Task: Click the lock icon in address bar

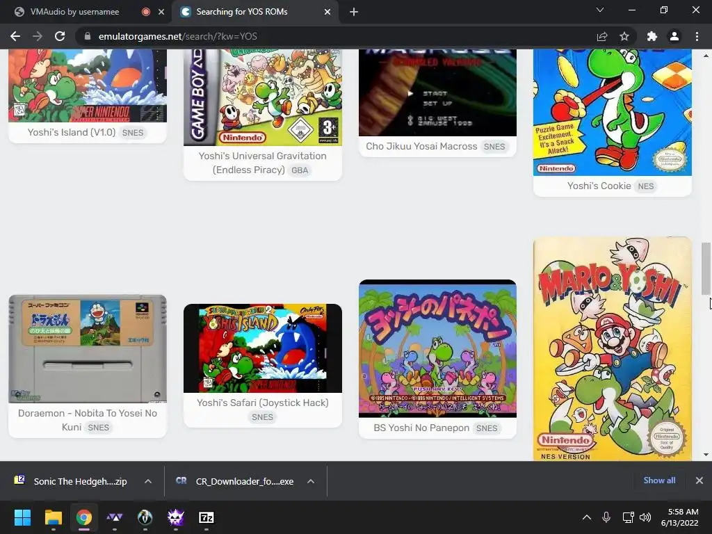Action: [88, 36]
